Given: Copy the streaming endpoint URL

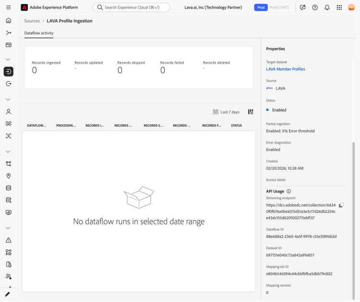Looking at the screenshot, I should tap(341, 205).
